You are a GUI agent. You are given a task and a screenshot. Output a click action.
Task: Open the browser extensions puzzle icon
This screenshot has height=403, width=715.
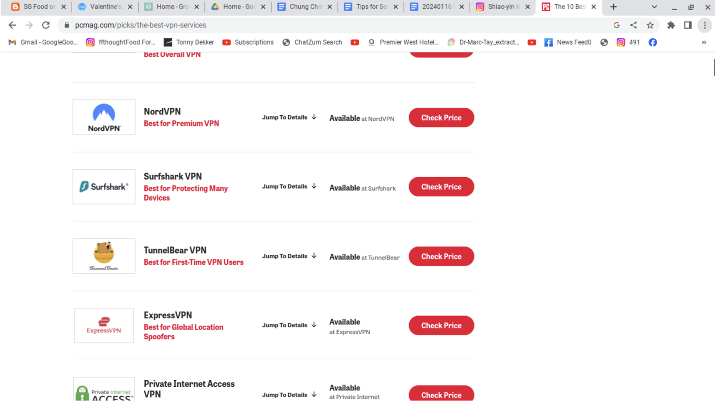(x=671, y=25)
